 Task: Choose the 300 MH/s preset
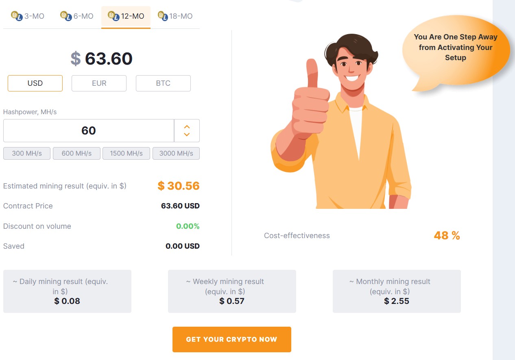click(27, 154)
